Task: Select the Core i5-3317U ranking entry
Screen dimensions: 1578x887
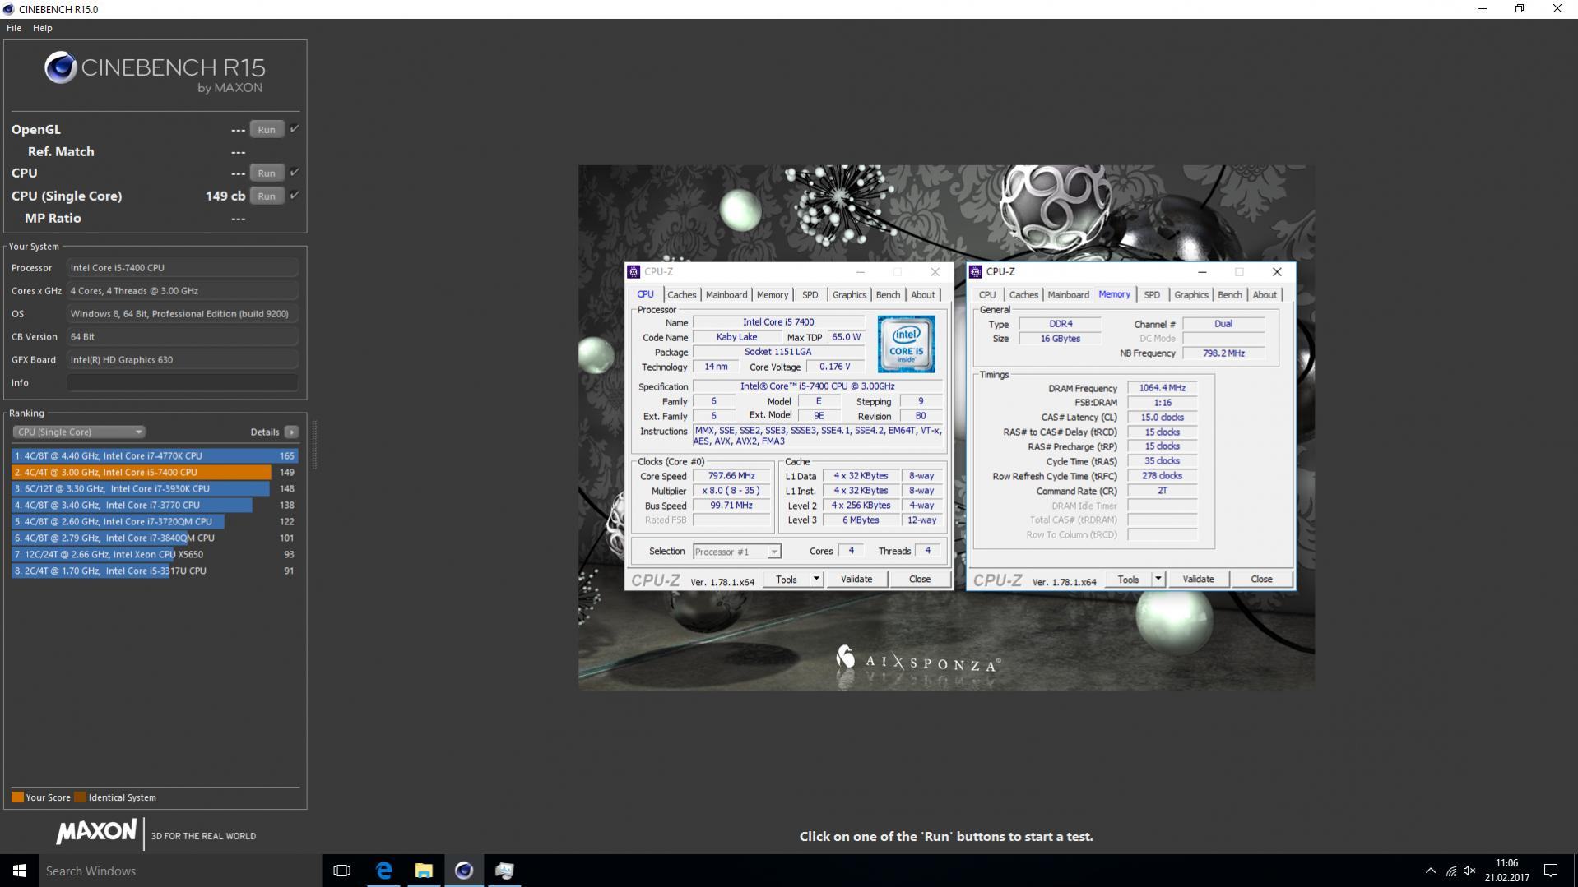Action: (155, 571)
